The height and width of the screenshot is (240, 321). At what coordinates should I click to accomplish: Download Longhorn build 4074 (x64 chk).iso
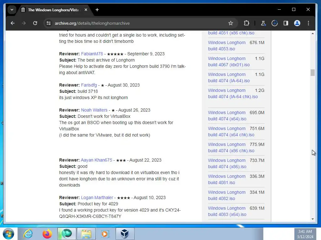coord(231,132)
